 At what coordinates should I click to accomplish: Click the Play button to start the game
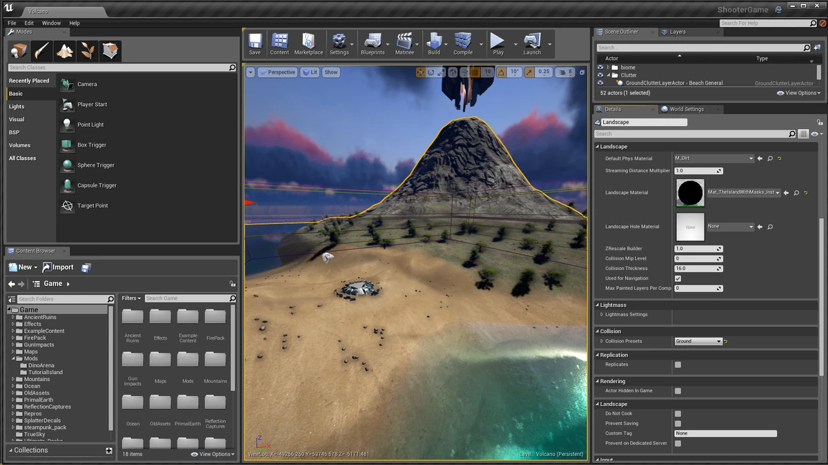click(496, 43)
